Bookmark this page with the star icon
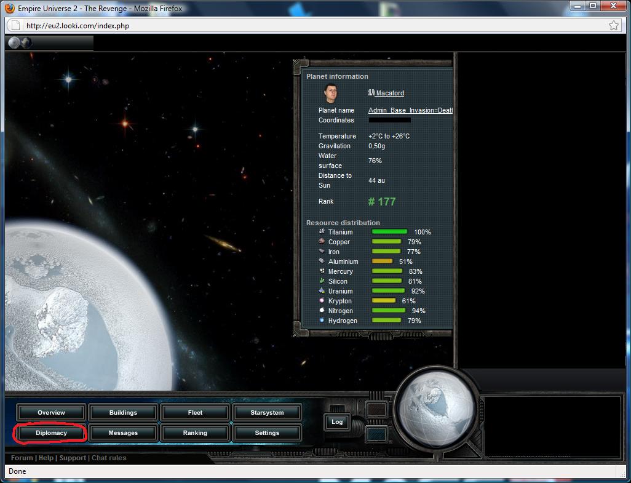 (x=613, y=26)
